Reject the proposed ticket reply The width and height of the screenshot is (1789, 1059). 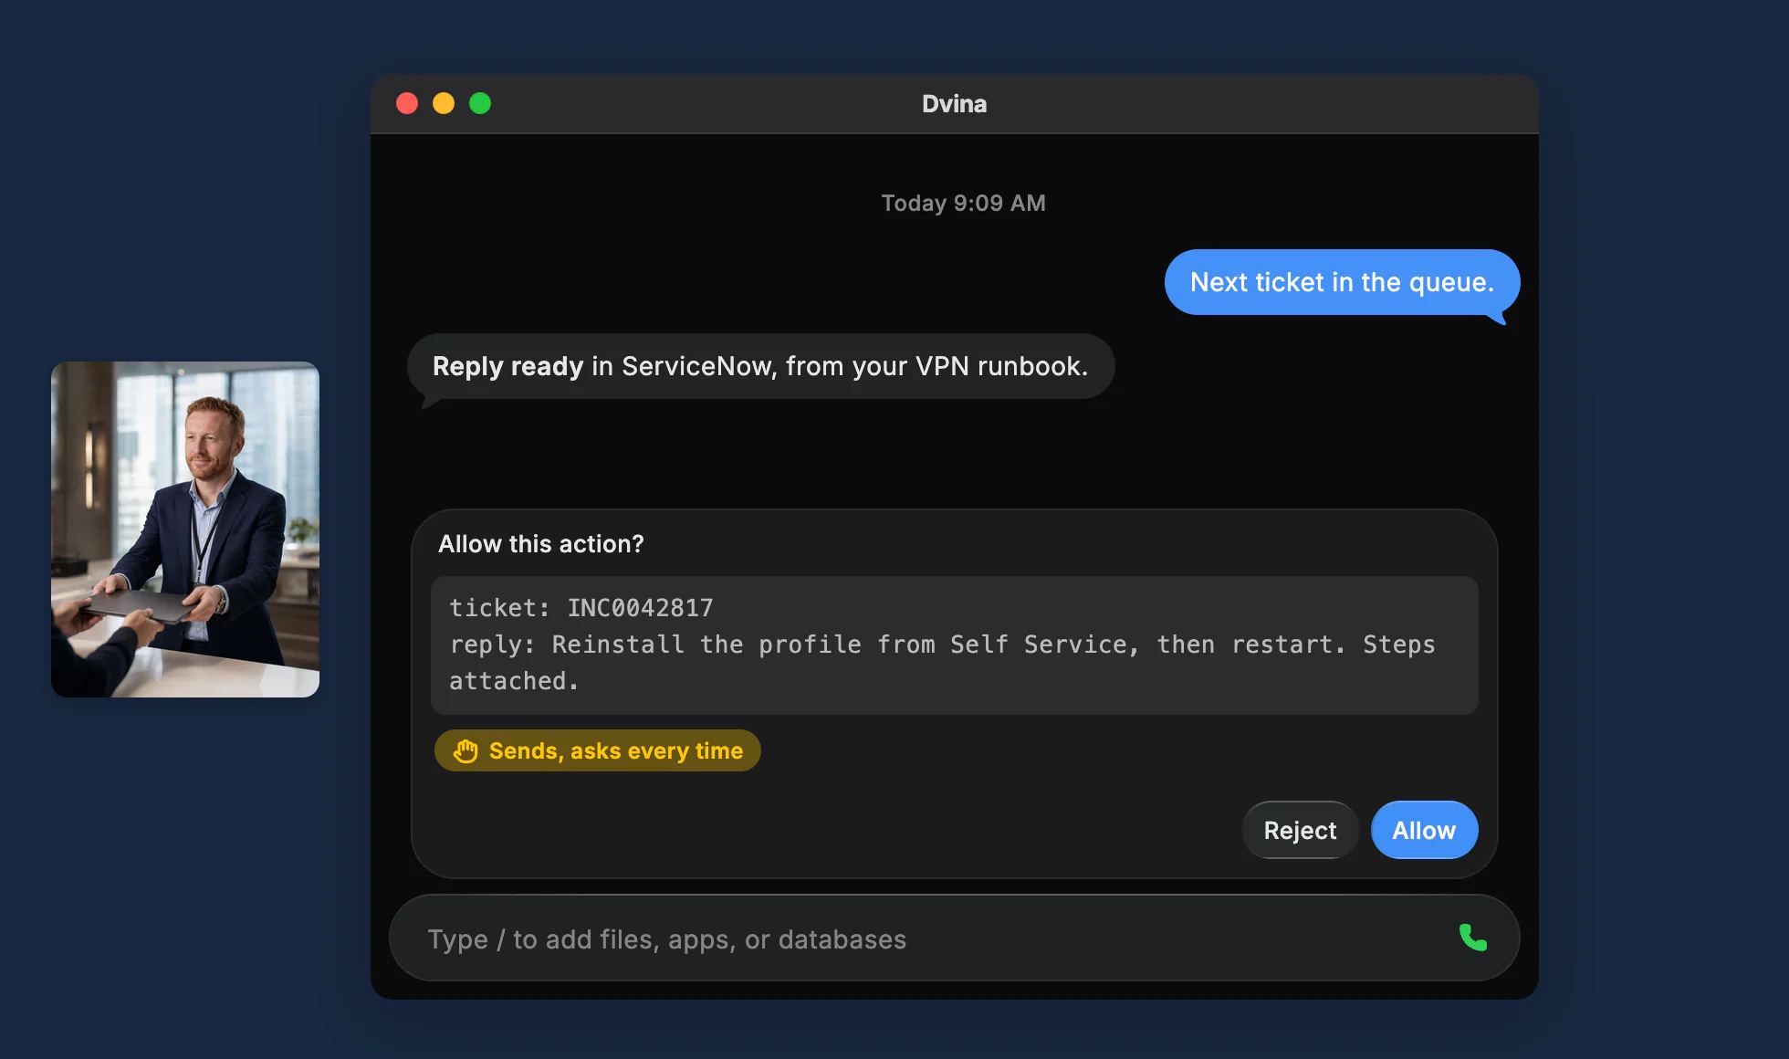coord(1300,830)
